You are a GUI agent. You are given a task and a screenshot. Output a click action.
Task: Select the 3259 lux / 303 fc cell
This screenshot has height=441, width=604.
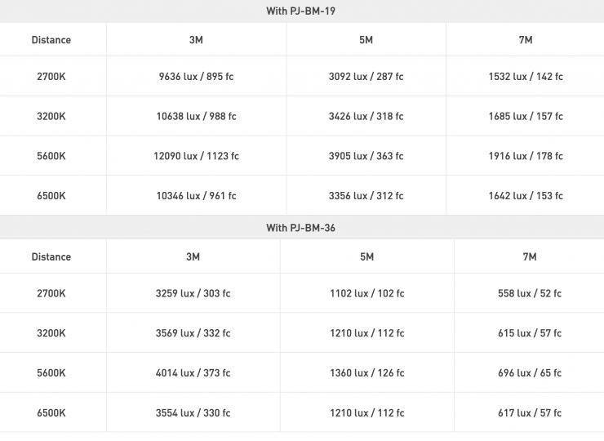(193, 293)
